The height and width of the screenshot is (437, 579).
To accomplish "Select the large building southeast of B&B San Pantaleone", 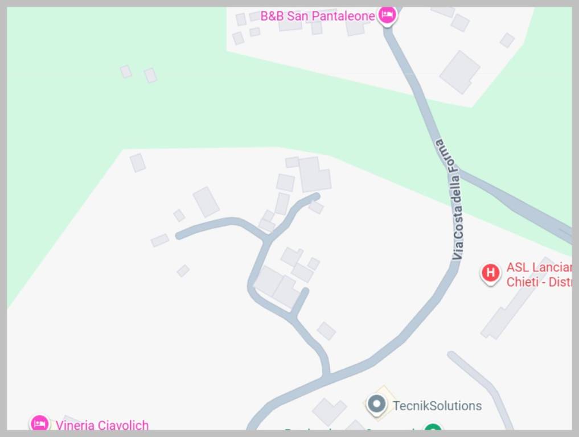I will coord(460,72).
